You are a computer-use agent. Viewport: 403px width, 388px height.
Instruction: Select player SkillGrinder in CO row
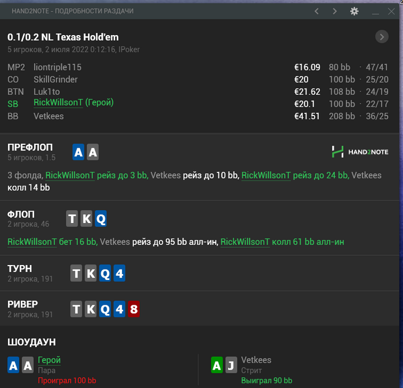pos(55,79)
